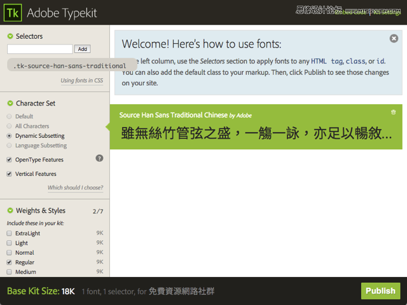
Task: Enable the Normal weight checkbox
Action: pos(9,252)
